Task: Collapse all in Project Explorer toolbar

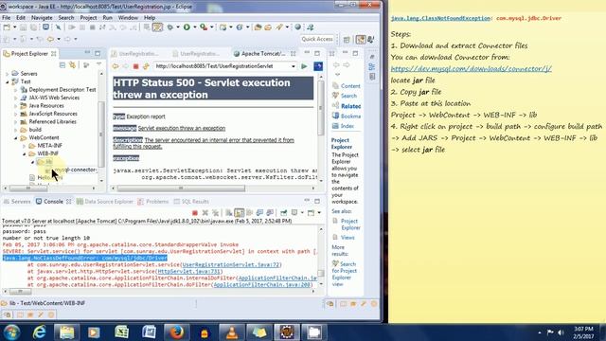Action: tap(62, 65)
